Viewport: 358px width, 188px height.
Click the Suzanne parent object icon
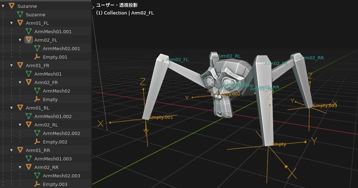[x=12, y=6]
